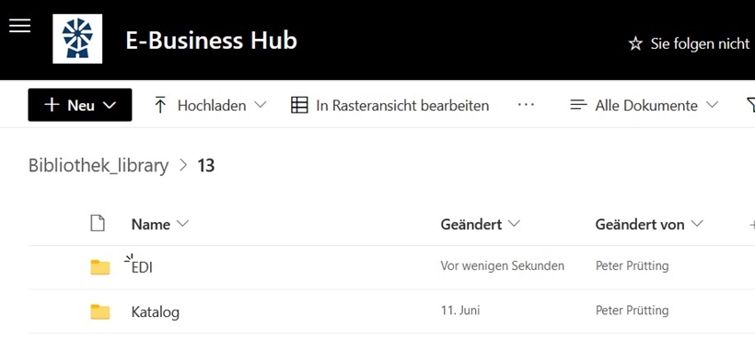
Task: Open the three-dot more actions menu
Action: tap(526, 104)
